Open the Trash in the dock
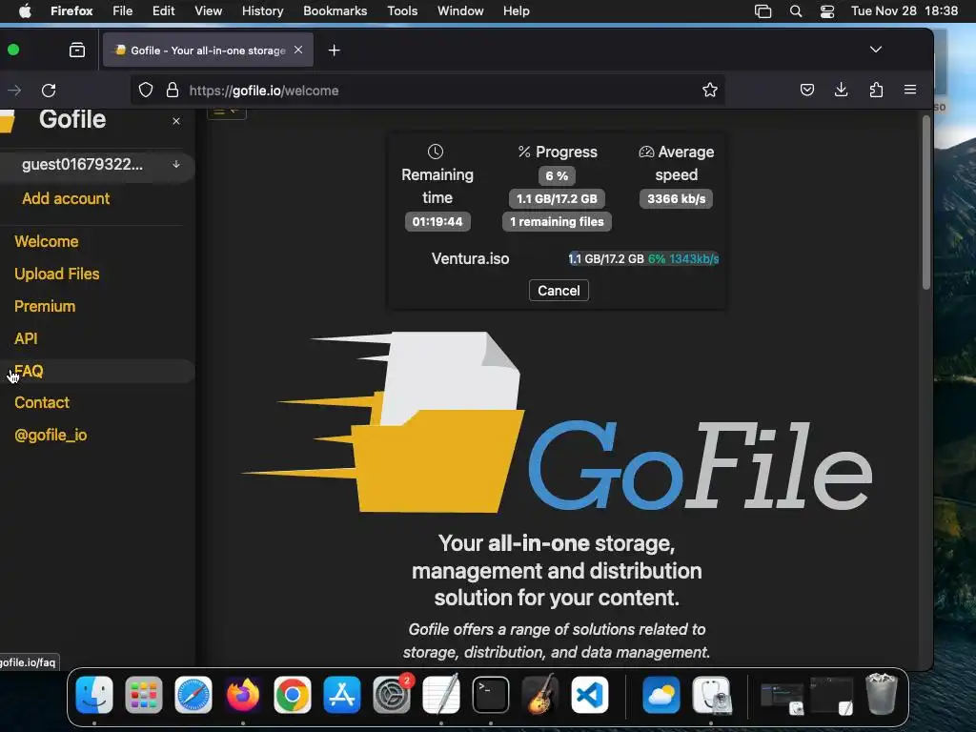The image size is (976, 732). tap(882, 695)
